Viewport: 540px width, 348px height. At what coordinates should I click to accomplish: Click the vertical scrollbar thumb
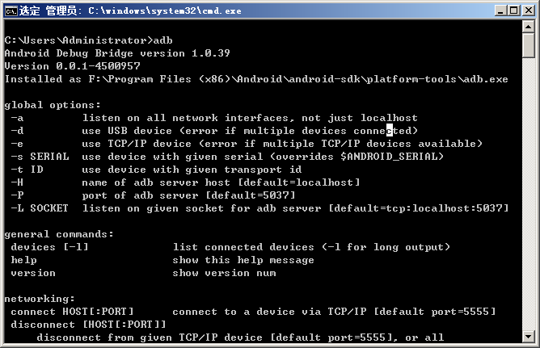point(529,45)
